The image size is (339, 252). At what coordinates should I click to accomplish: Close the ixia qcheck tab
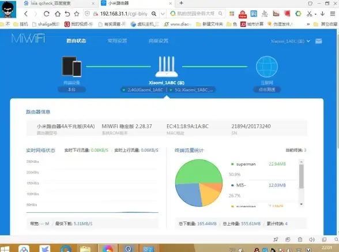93,3
